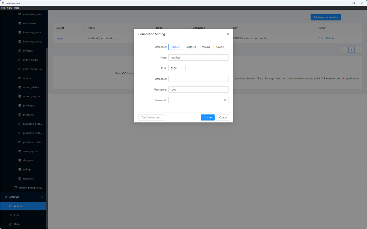Click the table icon next to products
The height and width of the screenshot is (229, 367).
20,115
